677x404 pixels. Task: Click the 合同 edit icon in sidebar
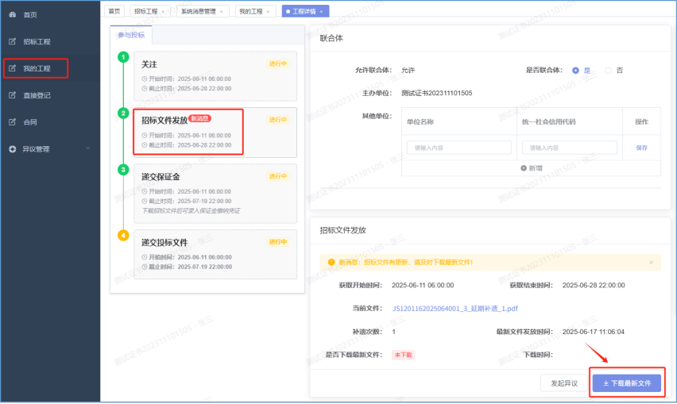click(13, 122)
